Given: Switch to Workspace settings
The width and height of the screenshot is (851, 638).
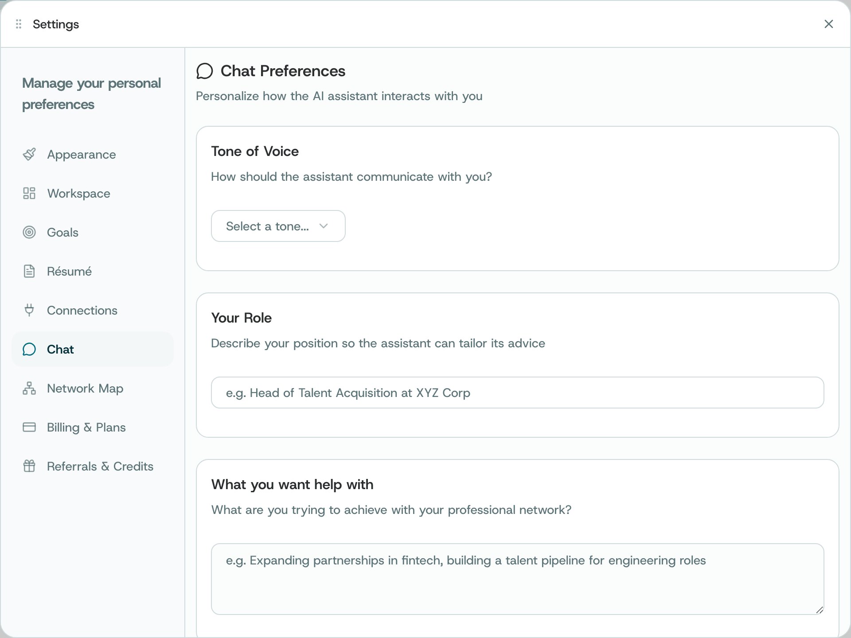Looking at the screenshot, I should [x=92, y=193].
